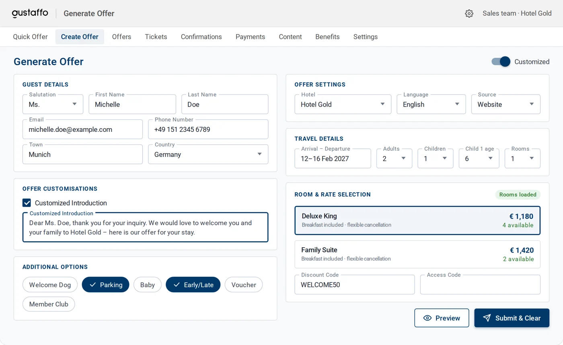The width and height of the screenshot is (563, 345).
Task: Click the '€ 1,420' price text
Action: [x=522, y=250]
